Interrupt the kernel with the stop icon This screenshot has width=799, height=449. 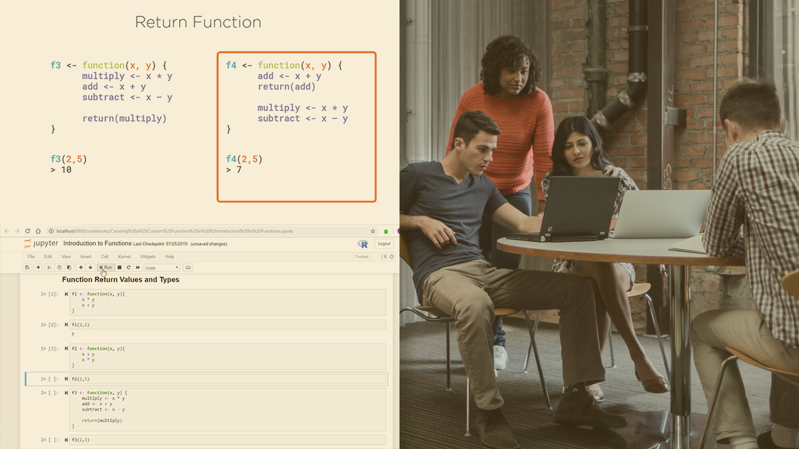click(x=119, y=267)
